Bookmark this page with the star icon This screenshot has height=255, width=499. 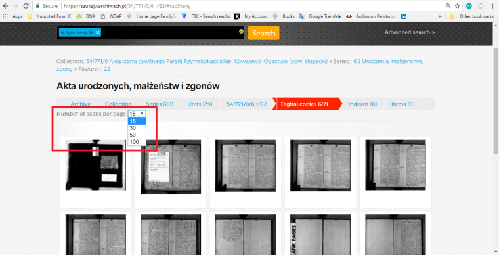(x=458, y=6)
